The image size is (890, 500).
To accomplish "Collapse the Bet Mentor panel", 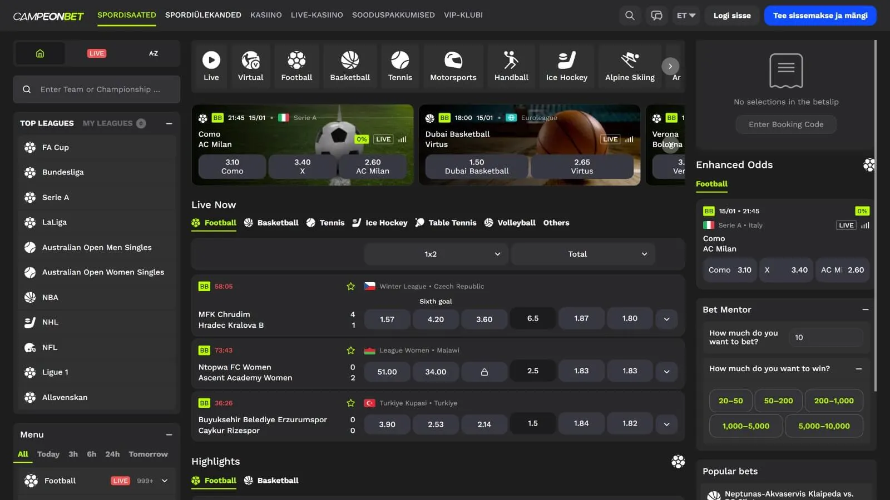I will coord(865,309).
